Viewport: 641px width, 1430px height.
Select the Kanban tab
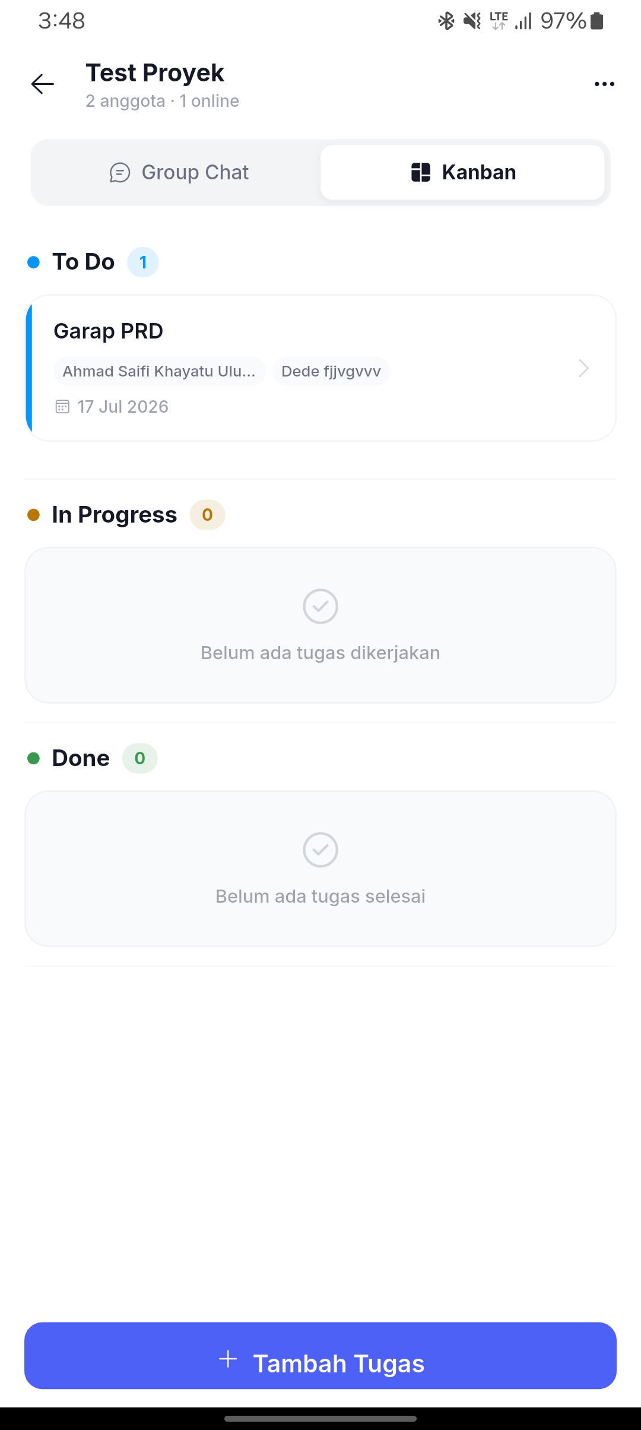[462, 173]
